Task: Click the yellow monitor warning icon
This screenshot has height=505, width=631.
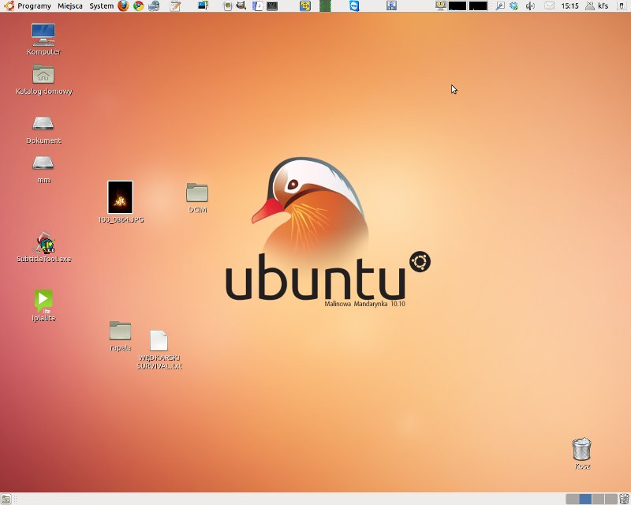Action: tap(441, 6)
